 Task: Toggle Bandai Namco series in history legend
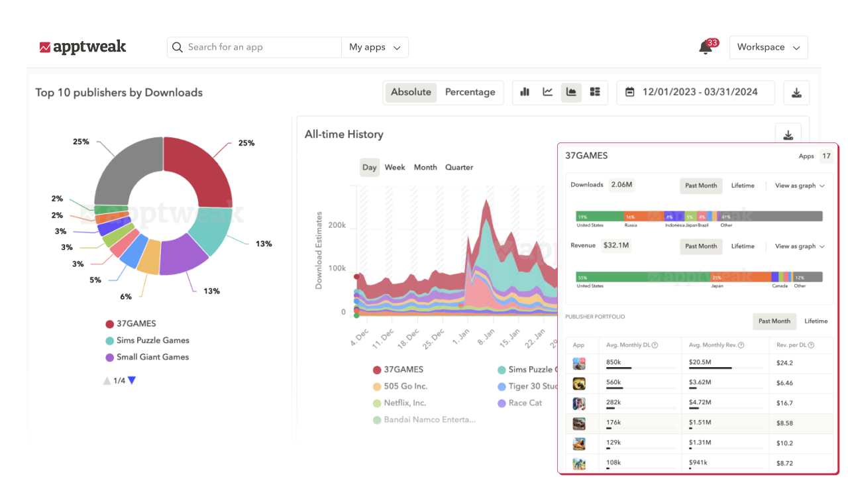coord(424,419)
